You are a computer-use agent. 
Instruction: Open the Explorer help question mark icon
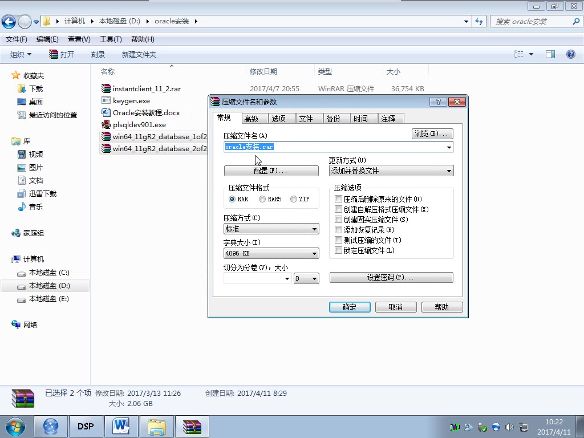pyautogui.click(x=570, y=54)
